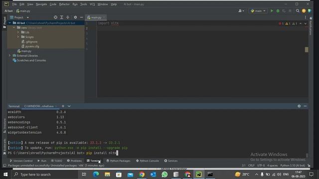Click the Select Opened File target icon

[x=55, y=17]
